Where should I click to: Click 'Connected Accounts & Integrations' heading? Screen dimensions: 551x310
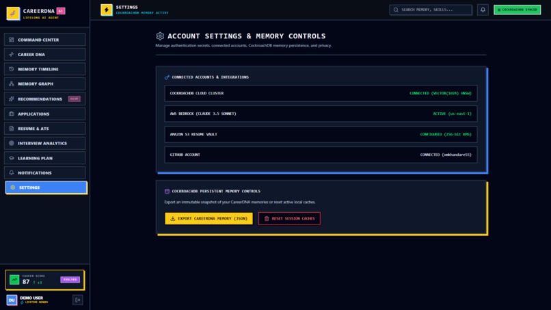click(x=210, y=77)
